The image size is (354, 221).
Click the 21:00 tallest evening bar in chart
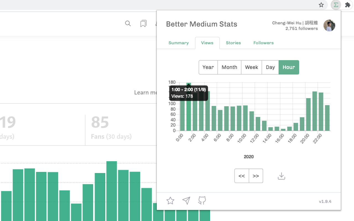coord(315,111)
